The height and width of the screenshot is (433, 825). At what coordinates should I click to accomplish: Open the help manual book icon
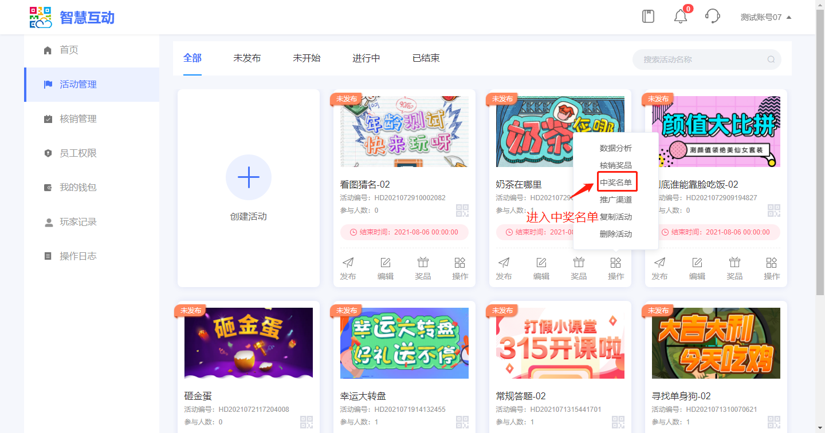(x=648, y=17)
